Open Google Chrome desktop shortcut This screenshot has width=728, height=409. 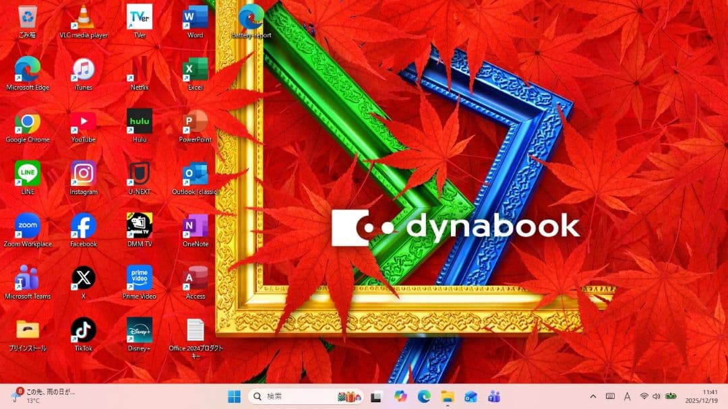click(28, 125)
